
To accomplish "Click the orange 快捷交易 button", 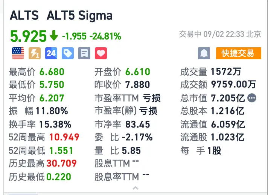I will click(238, 53).
